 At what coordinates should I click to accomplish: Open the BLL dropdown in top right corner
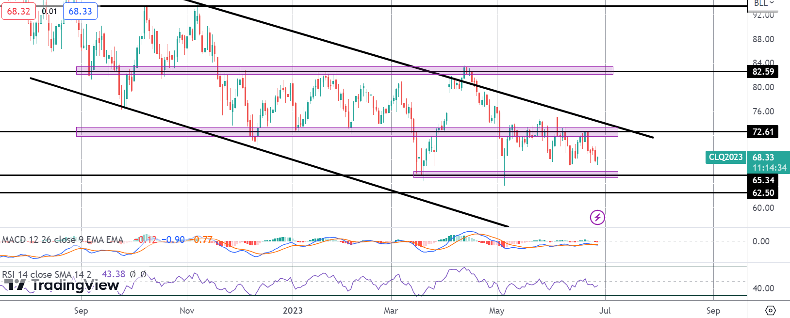tap(764, 3)
